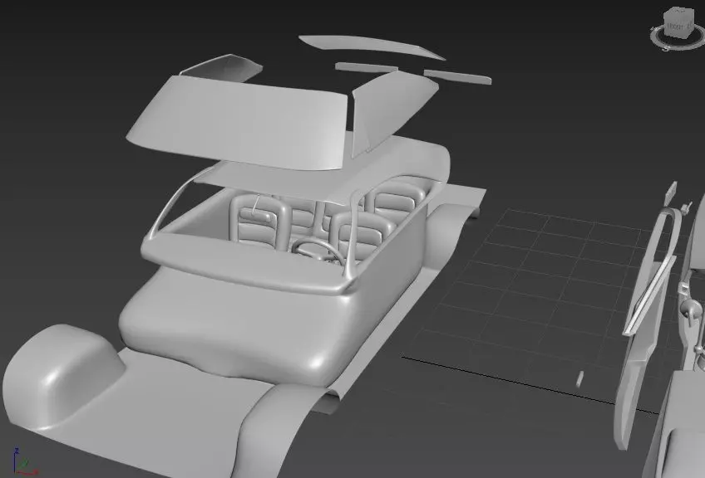Select the front-left wheel fender mesh

pyautogui.click(x=63, y=377)
